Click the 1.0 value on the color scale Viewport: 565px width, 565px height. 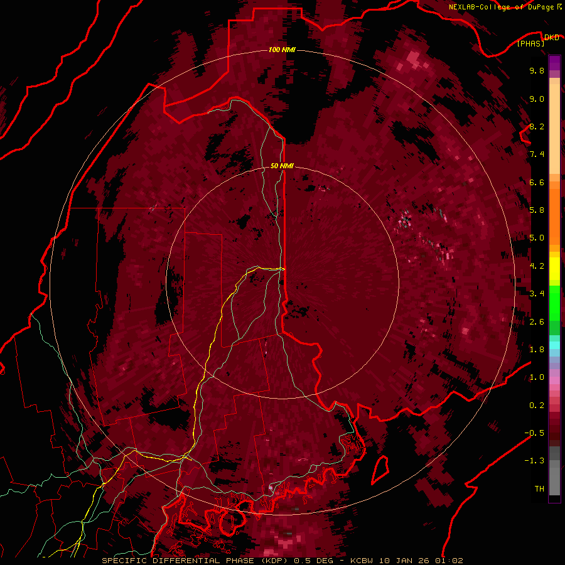pyautogui.click(x=537, y=377)
